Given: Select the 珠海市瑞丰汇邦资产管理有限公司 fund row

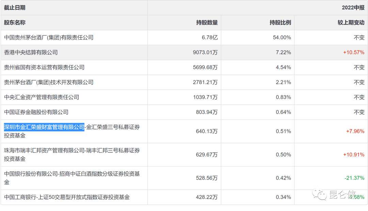Looking at the screenshot, I should tap(72, 154).
